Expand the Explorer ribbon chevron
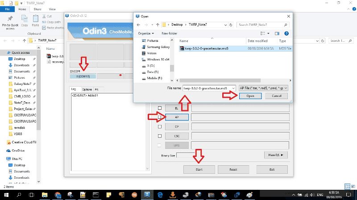 pos(349,9)
